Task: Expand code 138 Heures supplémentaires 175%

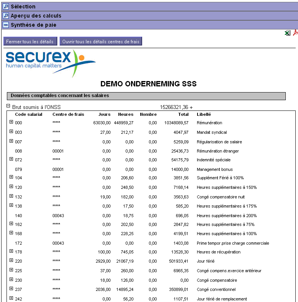Action: coord(11,205)
